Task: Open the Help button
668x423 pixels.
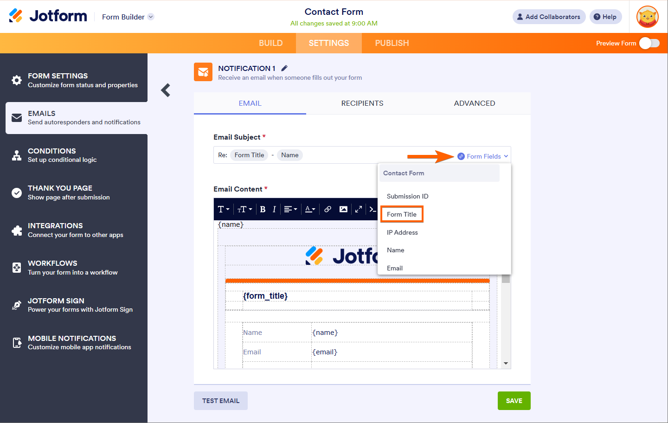Action: coord(606,17)
